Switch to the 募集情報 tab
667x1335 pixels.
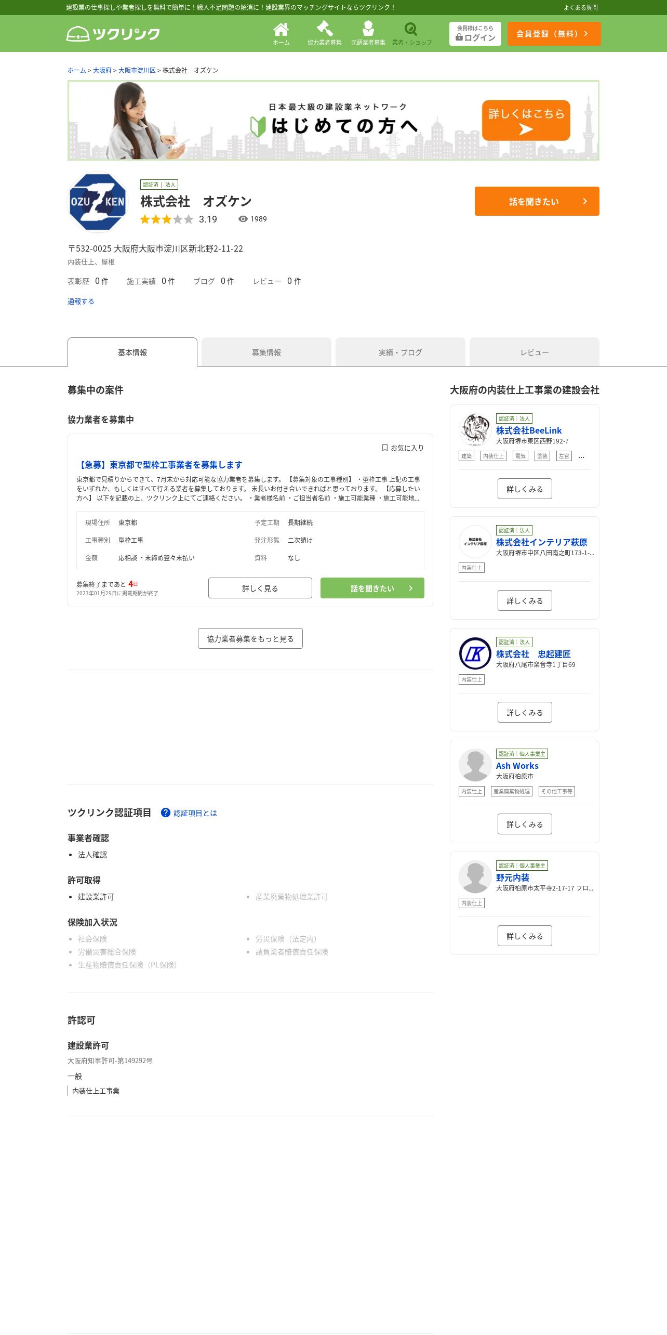[266, 352]
